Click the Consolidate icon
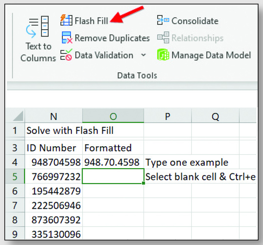 tap(163, 20)
